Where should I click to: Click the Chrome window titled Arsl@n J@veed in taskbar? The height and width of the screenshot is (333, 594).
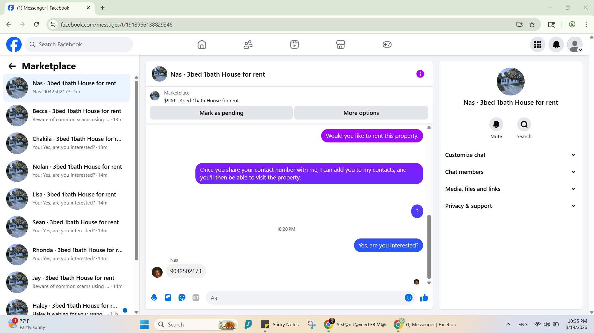pyautogui.click(x=355, y=324)
